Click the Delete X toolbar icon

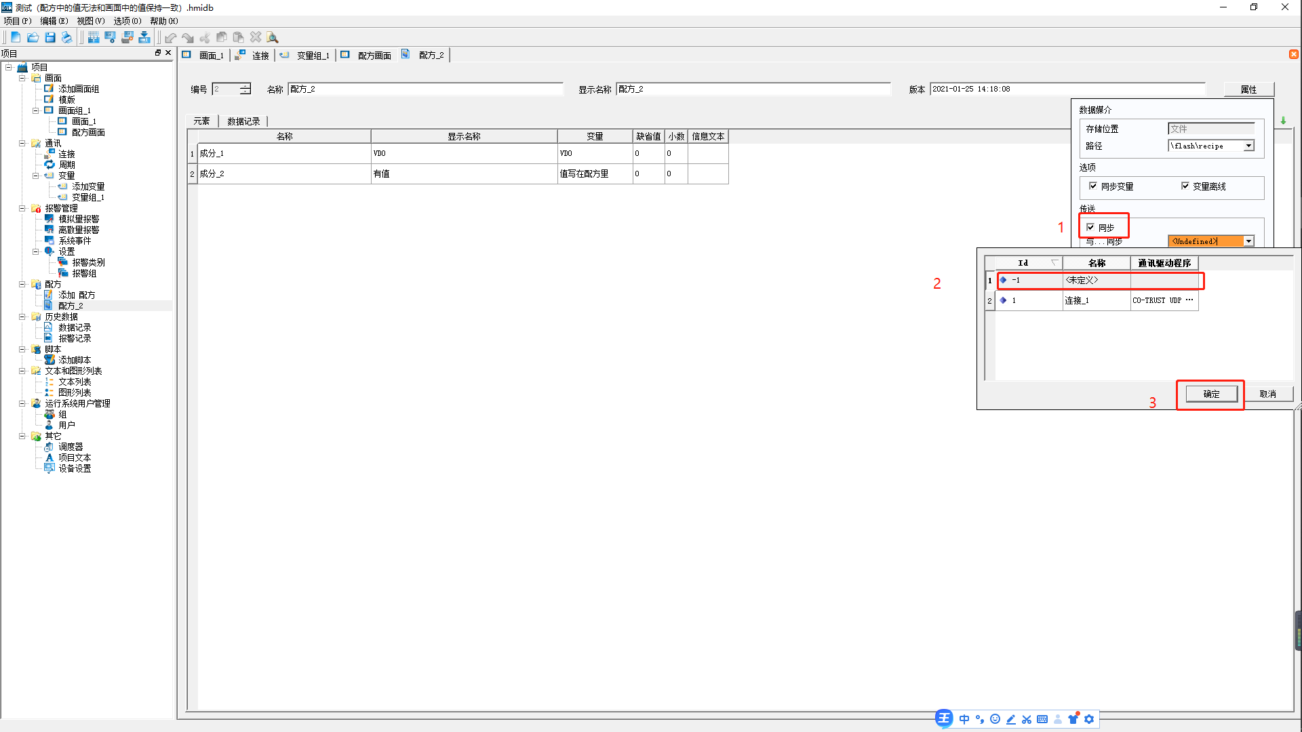coord(256,37)
